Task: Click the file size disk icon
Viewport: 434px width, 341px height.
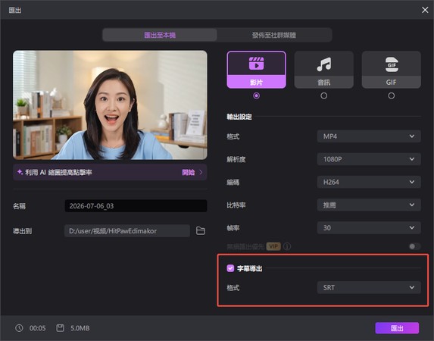Action: tap(60, 328)
